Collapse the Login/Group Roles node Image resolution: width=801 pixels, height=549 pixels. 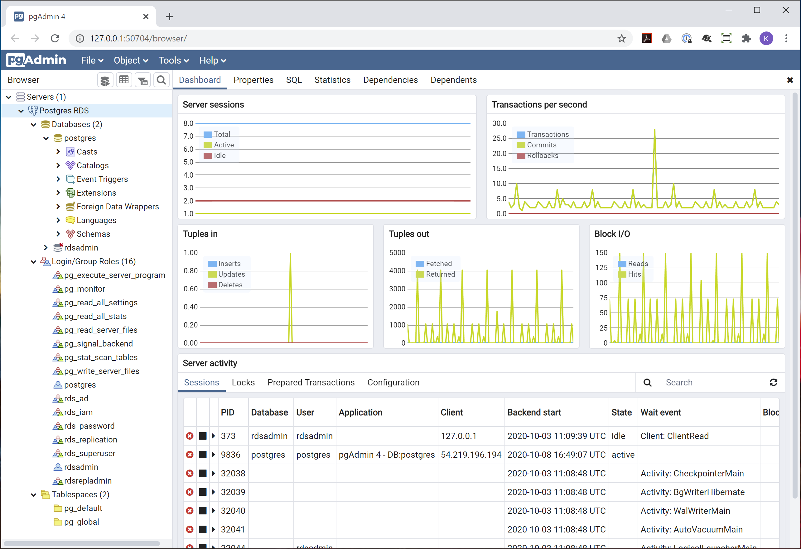[33, 261]
